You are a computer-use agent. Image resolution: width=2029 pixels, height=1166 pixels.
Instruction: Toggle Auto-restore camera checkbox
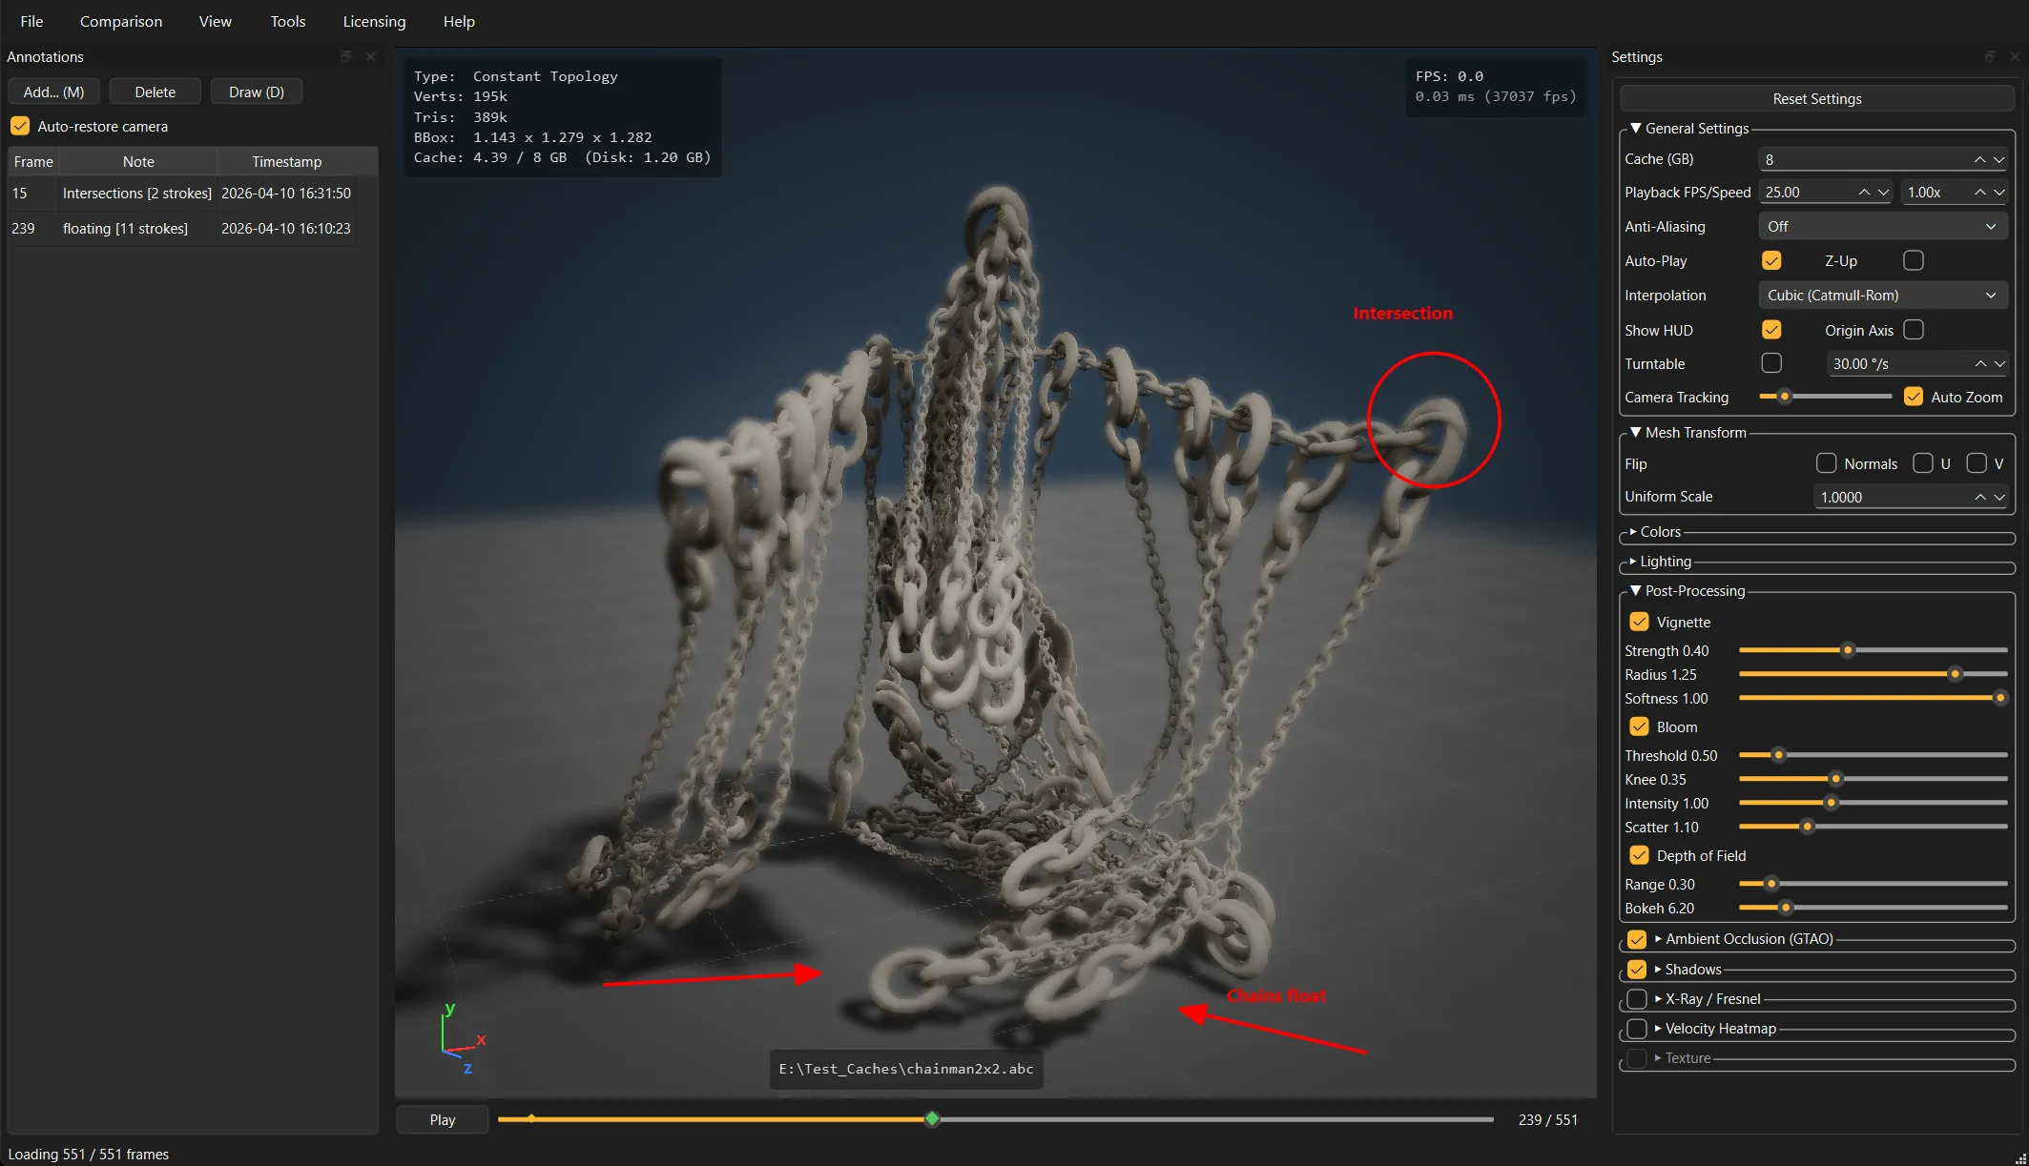20,126
